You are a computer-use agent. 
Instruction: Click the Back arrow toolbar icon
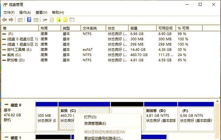pos(5,20)
